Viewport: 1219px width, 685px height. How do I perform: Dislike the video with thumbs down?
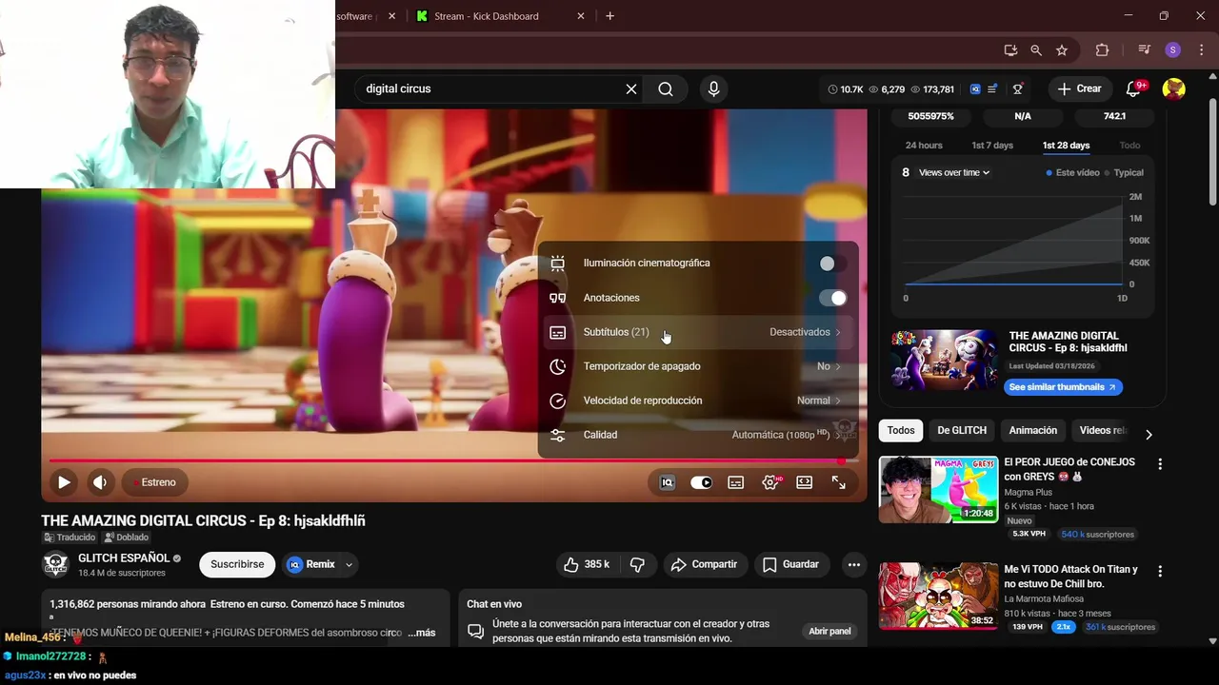point(637,564)
